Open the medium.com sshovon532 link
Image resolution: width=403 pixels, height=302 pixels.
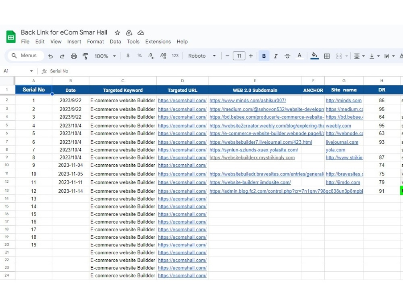(x=267, y=110)
